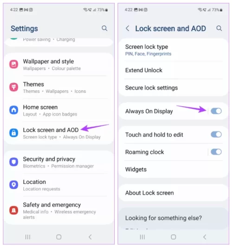Tap the blue Home screen icon

point(13,110)
